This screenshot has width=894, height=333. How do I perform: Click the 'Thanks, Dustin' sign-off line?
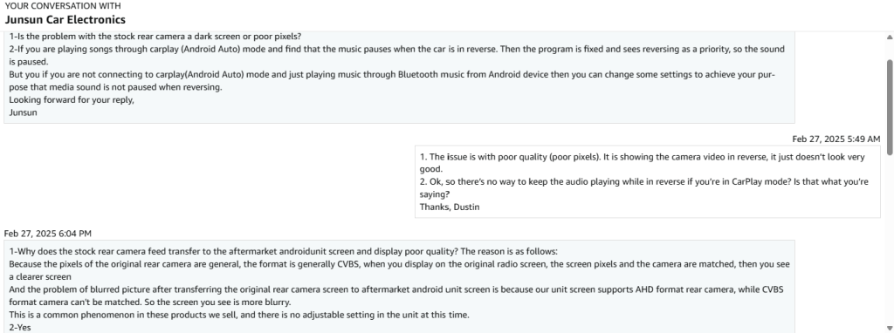(x=450, y=207)
